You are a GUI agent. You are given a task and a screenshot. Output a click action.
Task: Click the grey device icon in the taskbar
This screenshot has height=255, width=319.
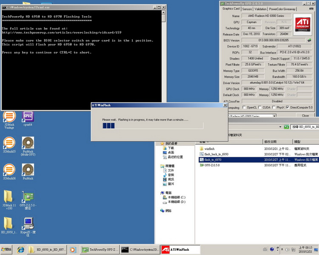[265, 249]
